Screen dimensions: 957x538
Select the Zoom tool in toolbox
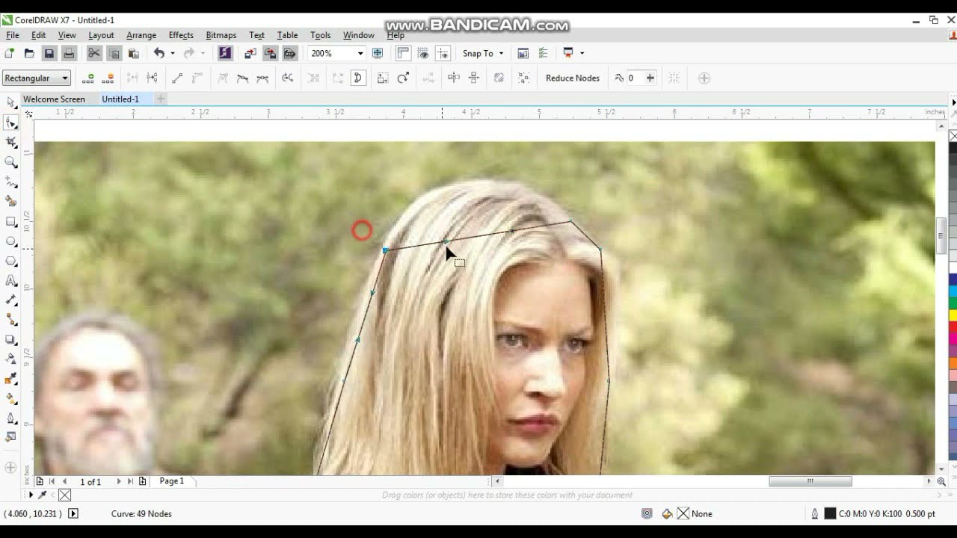click(x=10, y=162)
